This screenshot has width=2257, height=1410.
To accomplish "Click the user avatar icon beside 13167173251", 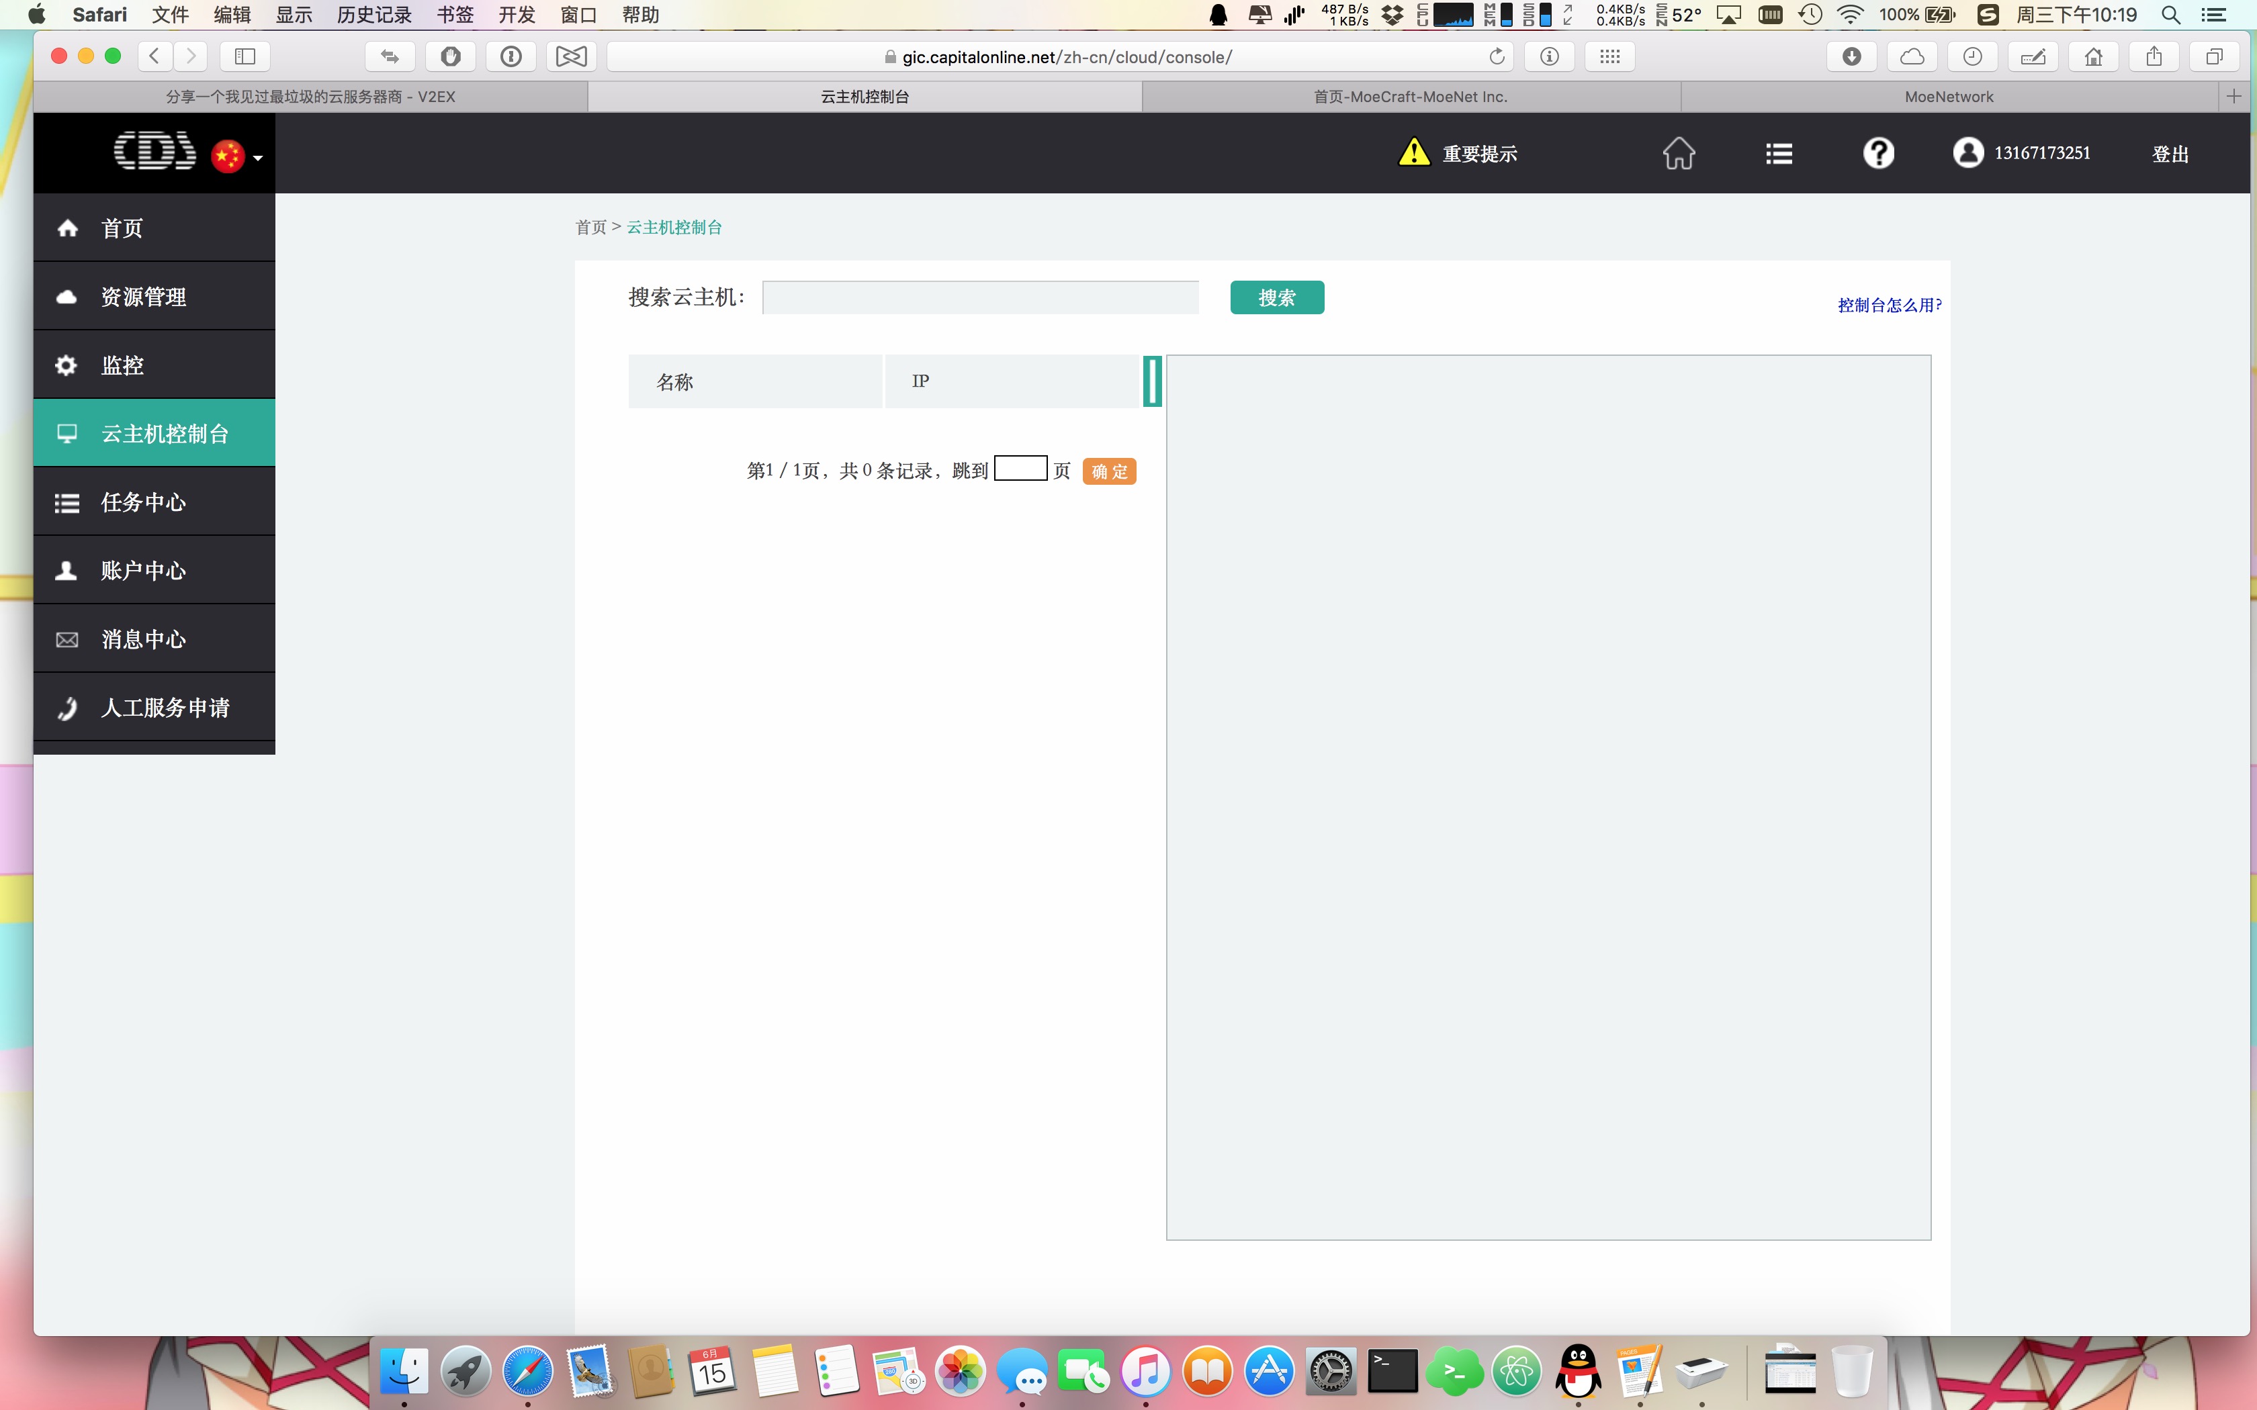I will [1968, 153].
